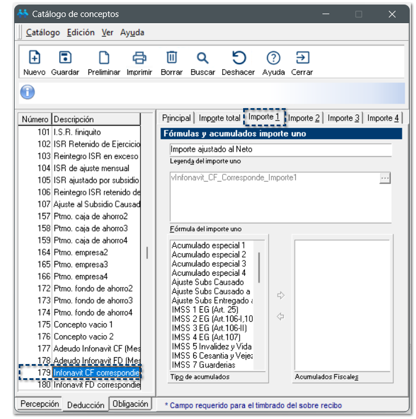Image resolution: width=416 pixels, height=419 pixels.
Task: Print with the Imprimir icon
Action: tap(139, 58)
